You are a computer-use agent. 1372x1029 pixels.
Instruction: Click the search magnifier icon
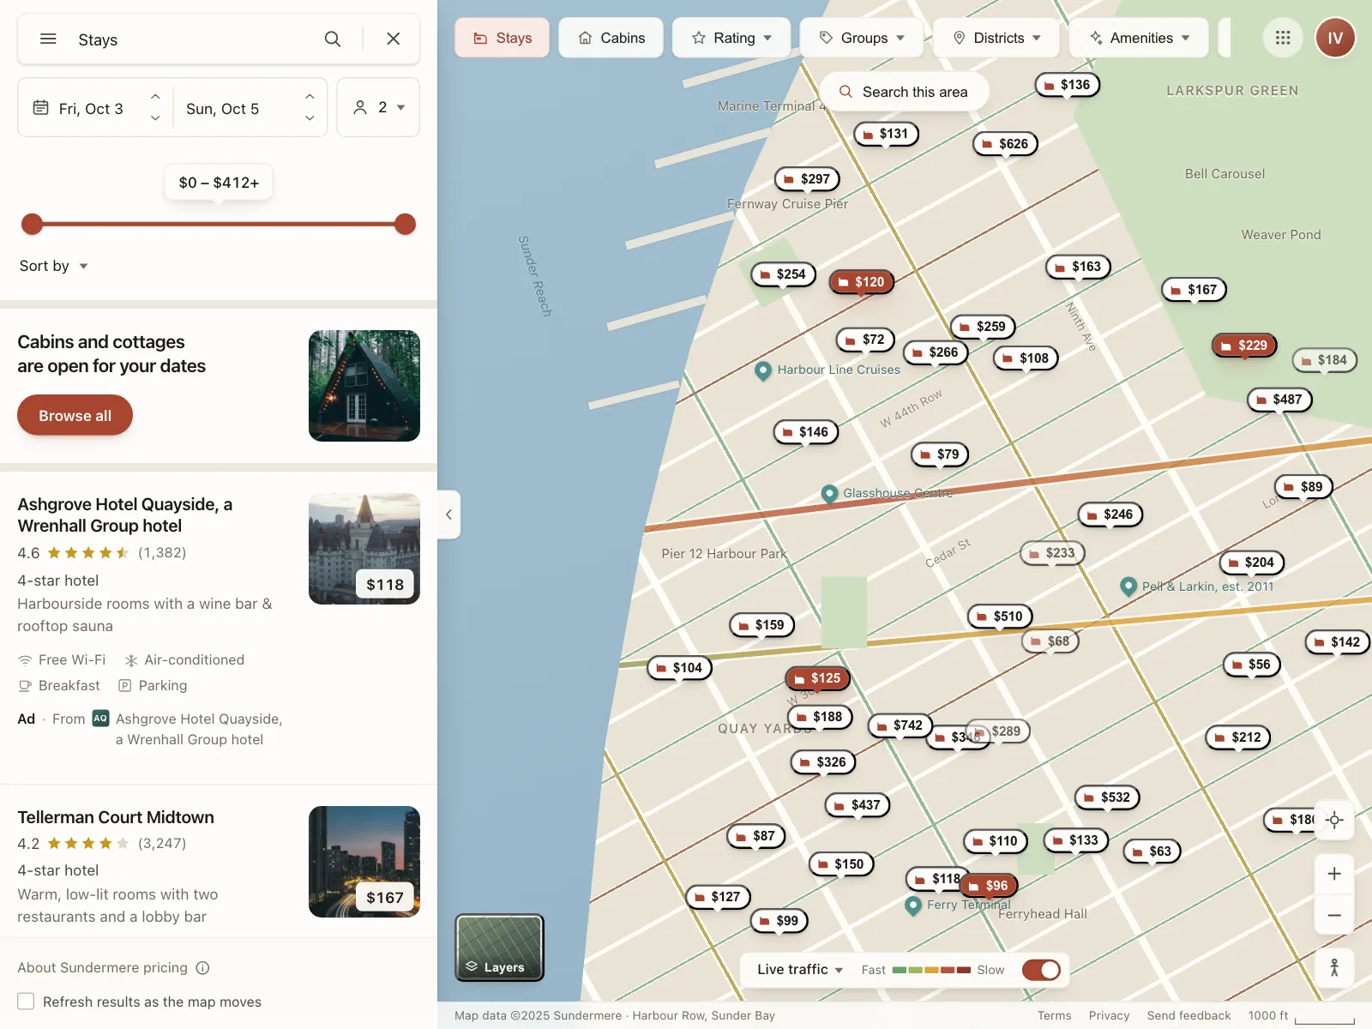tap(333, 39)
